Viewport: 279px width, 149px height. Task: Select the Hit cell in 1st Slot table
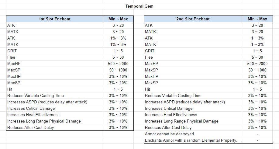(x=55, y=89)
